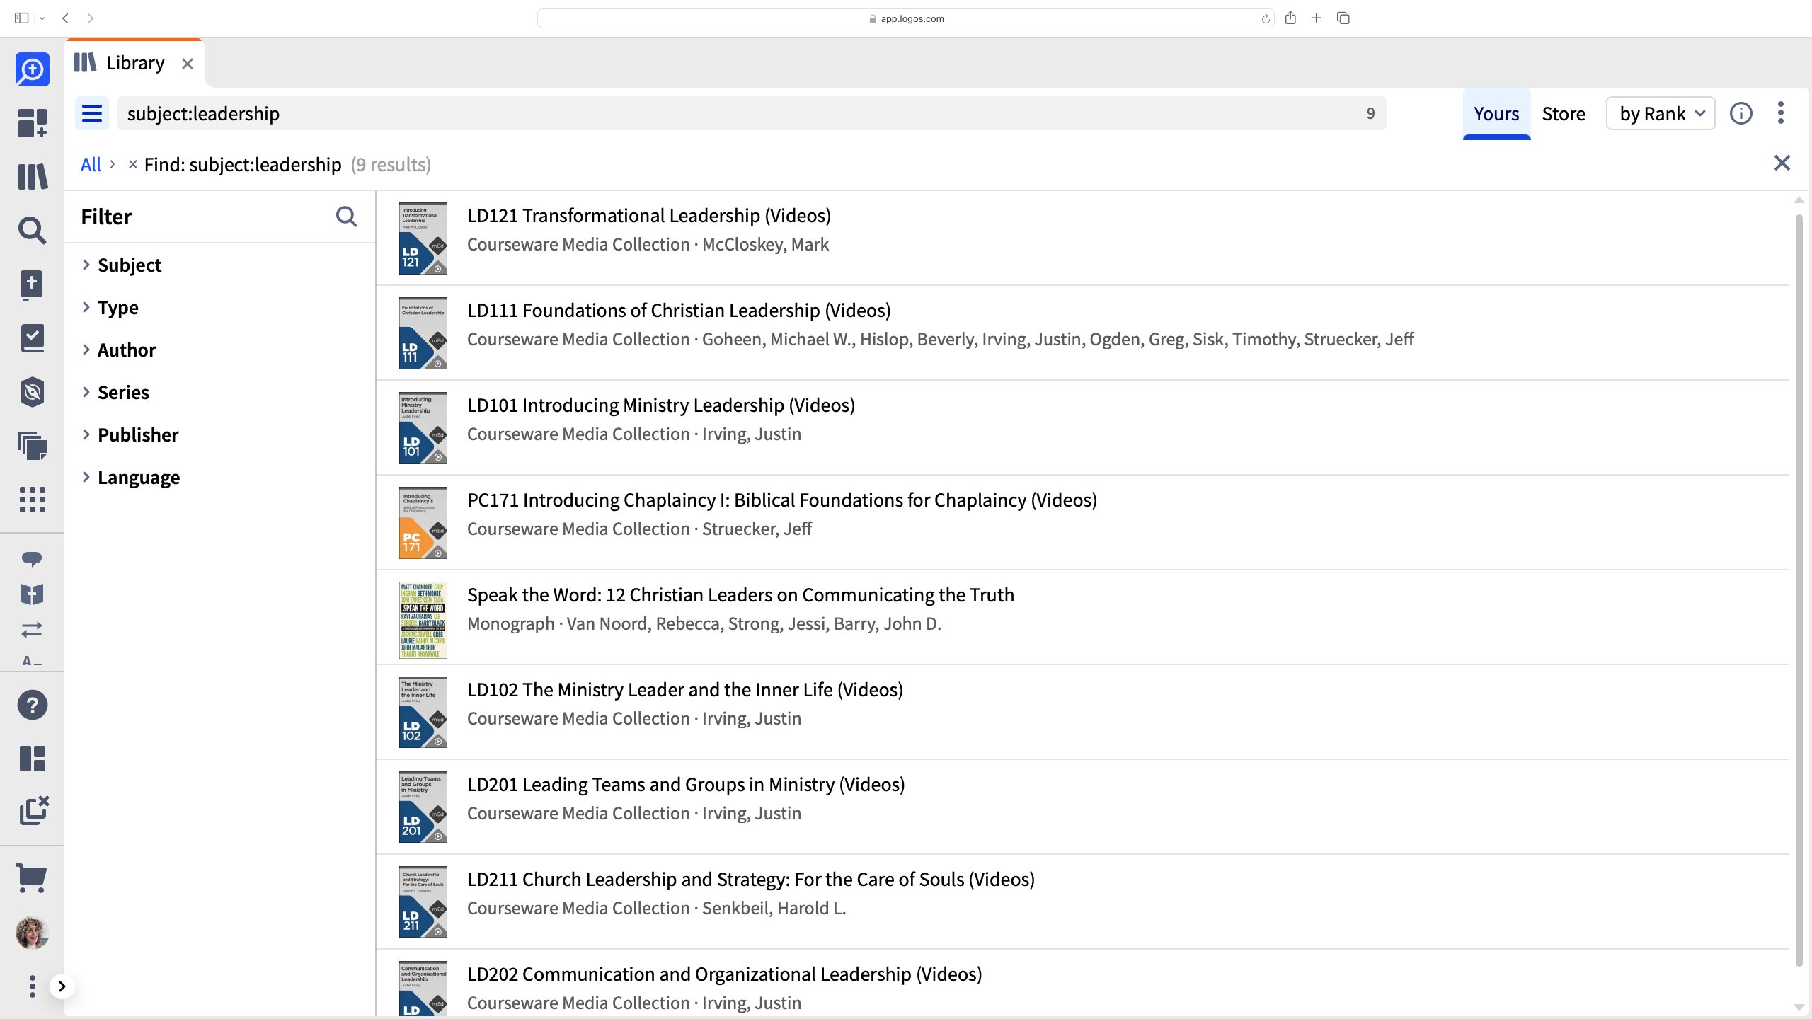Click the subject:leadership search input field
Viewport: 1812px width, 1019px height.
coord(750,113)
